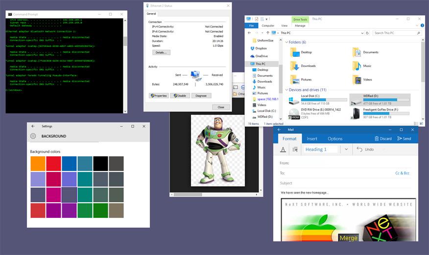Click the Command Prompt scrollbar down arrow
This screenshot has width=429, height=255.
125,111
